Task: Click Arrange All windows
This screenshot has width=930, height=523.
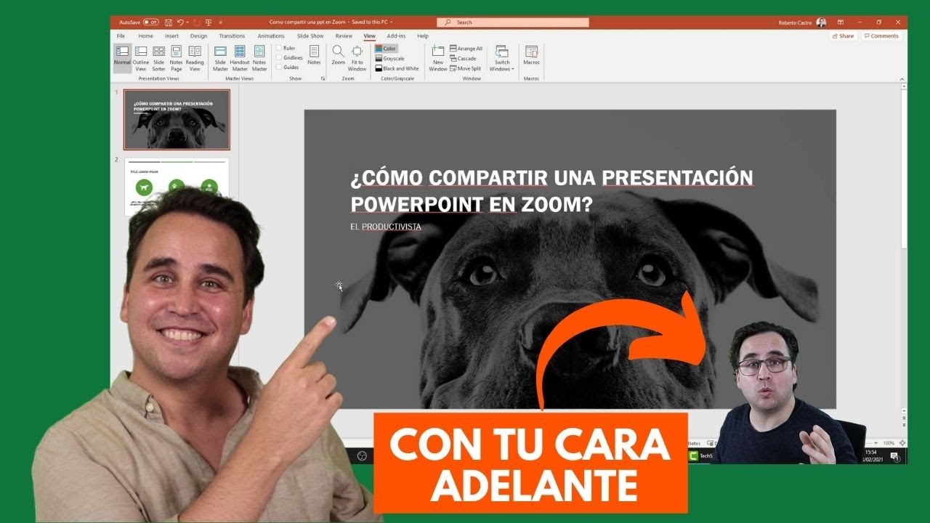Action: pos(466,49)
